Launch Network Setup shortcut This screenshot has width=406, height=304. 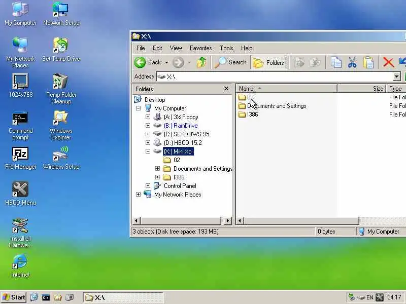coord(61,14)
